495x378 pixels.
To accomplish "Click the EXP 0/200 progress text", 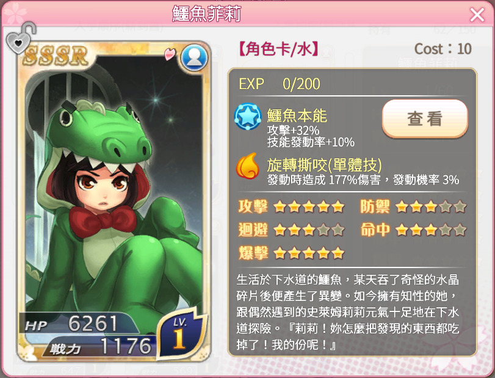I will coord(280,84).
